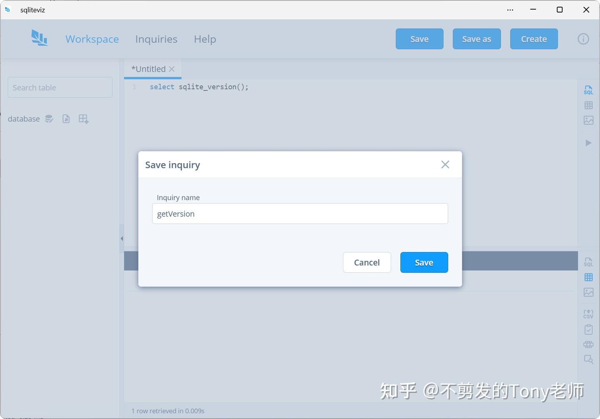
Task: Toggle the chart view in the bottom sidebar
Action: click(x=588, y=292)
